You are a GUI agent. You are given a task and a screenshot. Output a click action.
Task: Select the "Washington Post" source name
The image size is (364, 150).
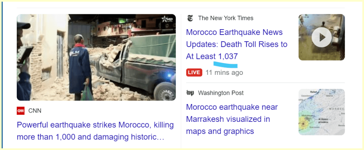click(221, 93)
